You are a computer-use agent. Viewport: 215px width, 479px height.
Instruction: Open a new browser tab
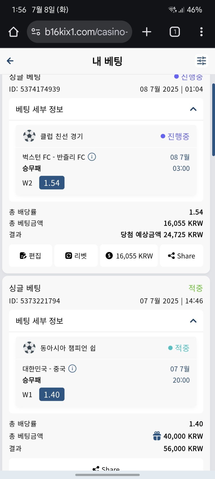(x=147, y=32)
